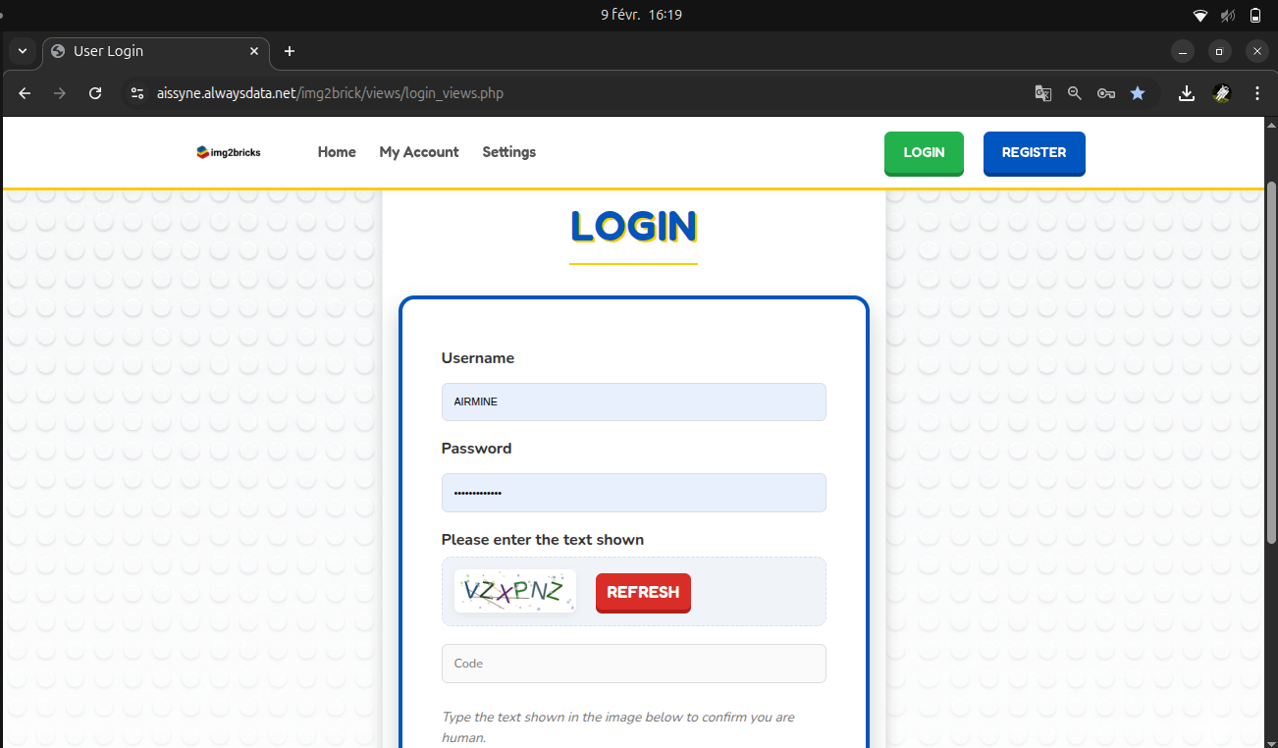Open the Chrome three-dot menu
The width and height of the screenshot is (1278, 748).
coord(1257,93)
